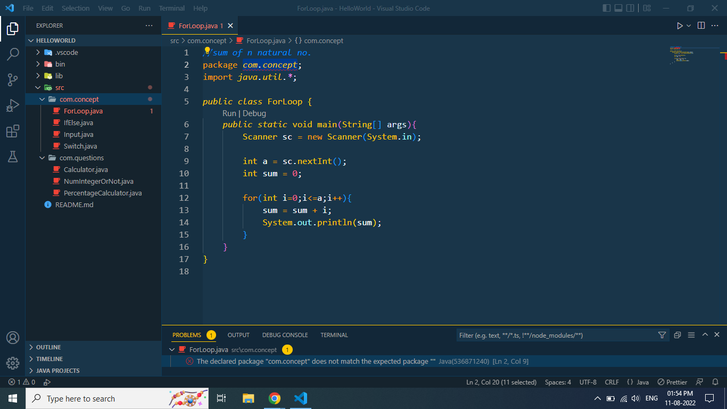The width and height of the screenshot is (727, 409).
Task: Open Explorer Views and More Actions menu
Action: click(x=149, y=26)
